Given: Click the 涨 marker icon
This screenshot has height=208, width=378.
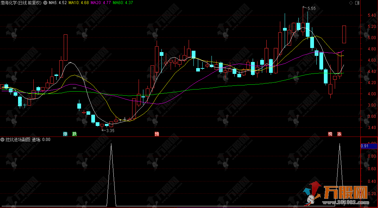Looking at the screenshot, I should pos(339,134).
